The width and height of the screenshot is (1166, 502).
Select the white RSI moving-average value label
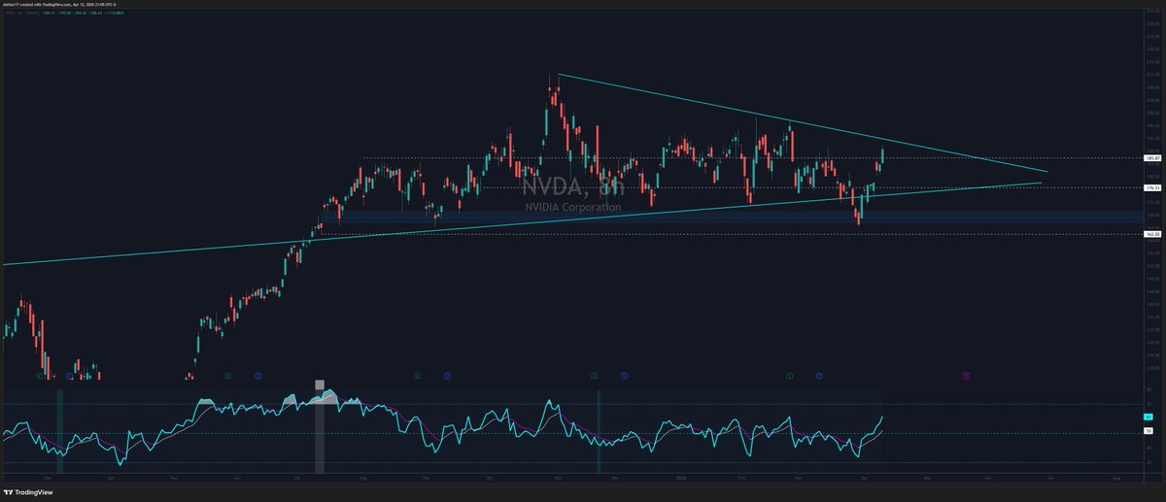pos(1147,429)
